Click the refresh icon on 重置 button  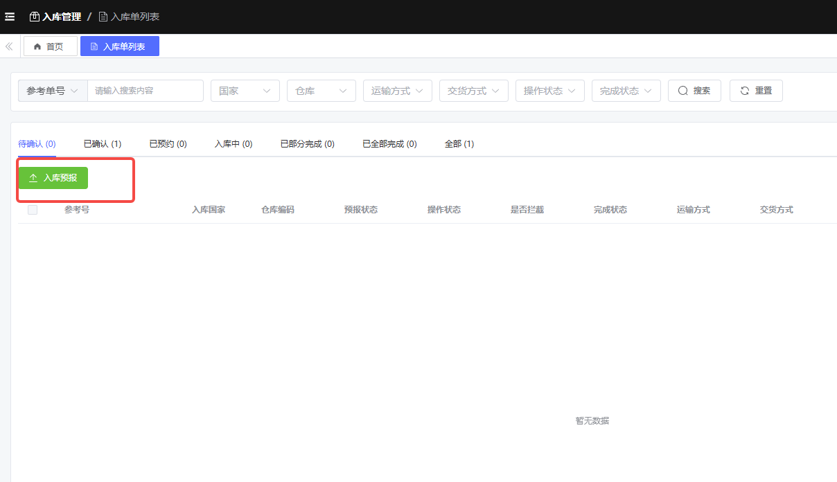[745, 91]
